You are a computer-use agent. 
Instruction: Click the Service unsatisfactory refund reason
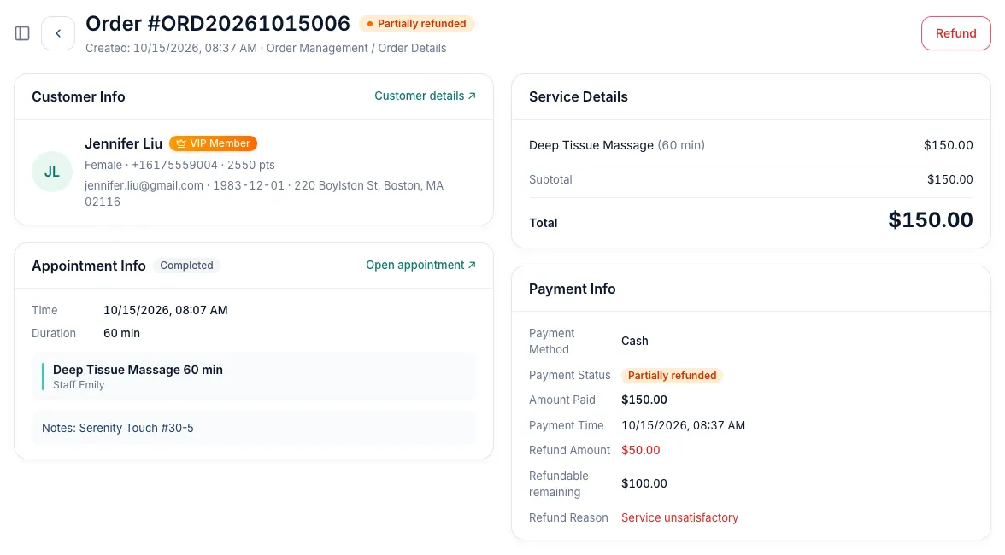pyautogui.click(x=679, y=517)
